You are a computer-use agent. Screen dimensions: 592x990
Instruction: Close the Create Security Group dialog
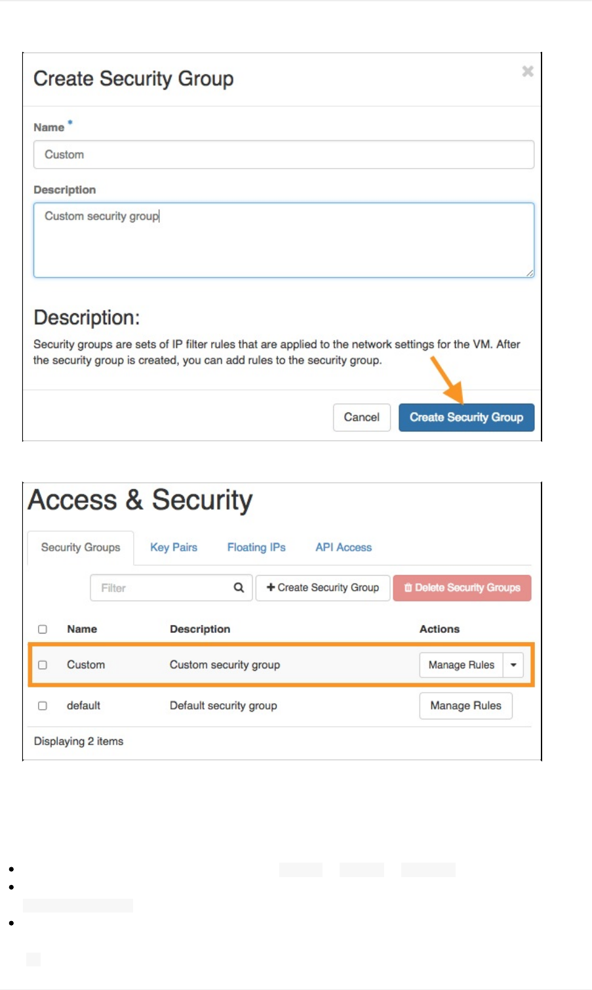(x=527, y=72)
